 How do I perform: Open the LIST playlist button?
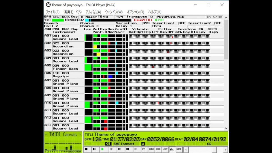[x=165, y=149]
